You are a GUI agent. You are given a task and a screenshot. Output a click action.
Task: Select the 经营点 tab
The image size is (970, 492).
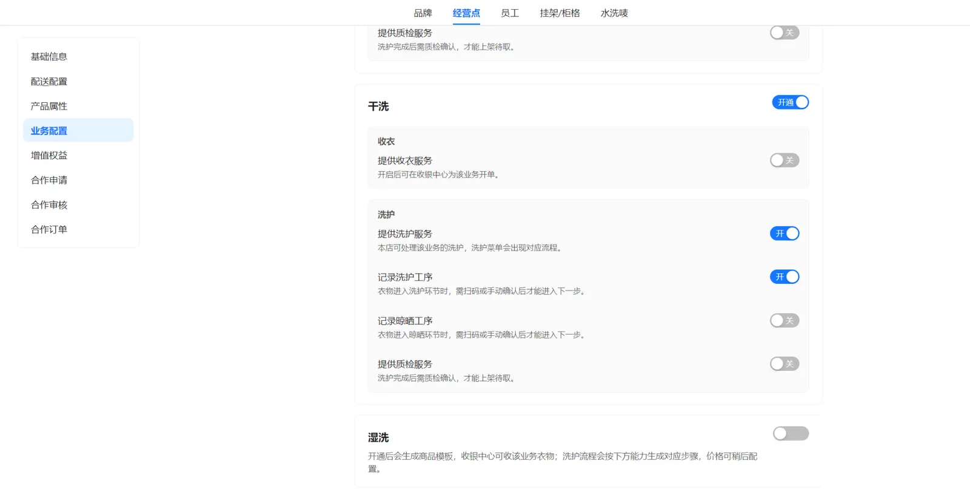tap(466, 13)
